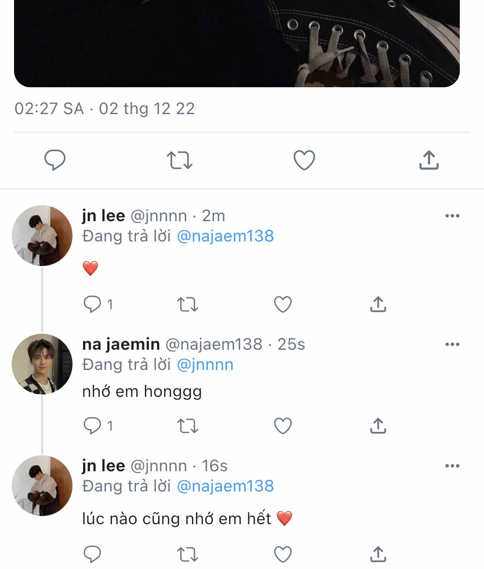Share na jaemin's reply
Image resolution: width=484 pixels, height=569 pixels.
(x=378, y=426)
